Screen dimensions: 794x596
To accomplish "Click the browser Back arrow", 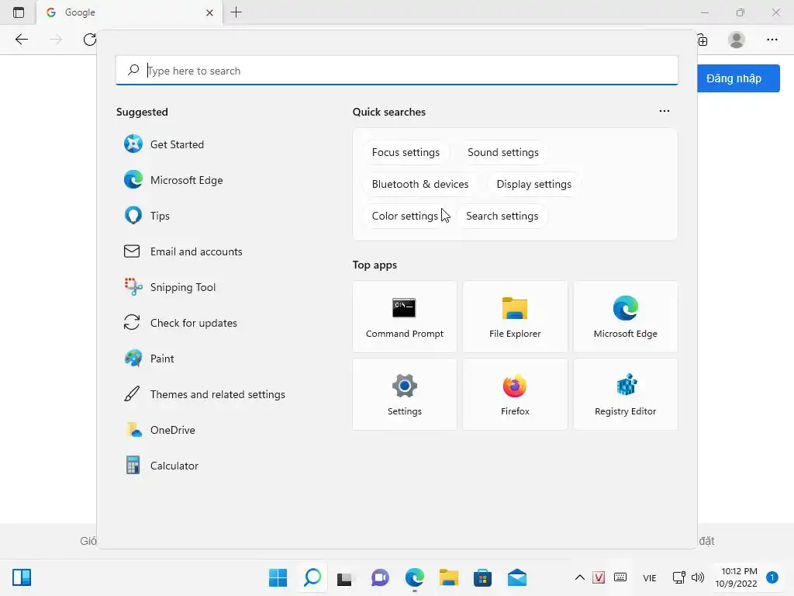I will point(21,40).
